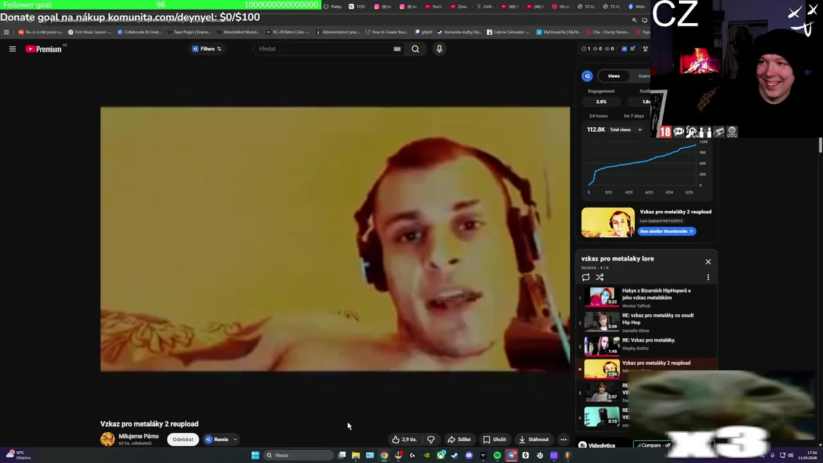Open How to Create Your... bookmark
This screenshot has width=823, height=463.
pyautogui.click(x=387, y=32)
